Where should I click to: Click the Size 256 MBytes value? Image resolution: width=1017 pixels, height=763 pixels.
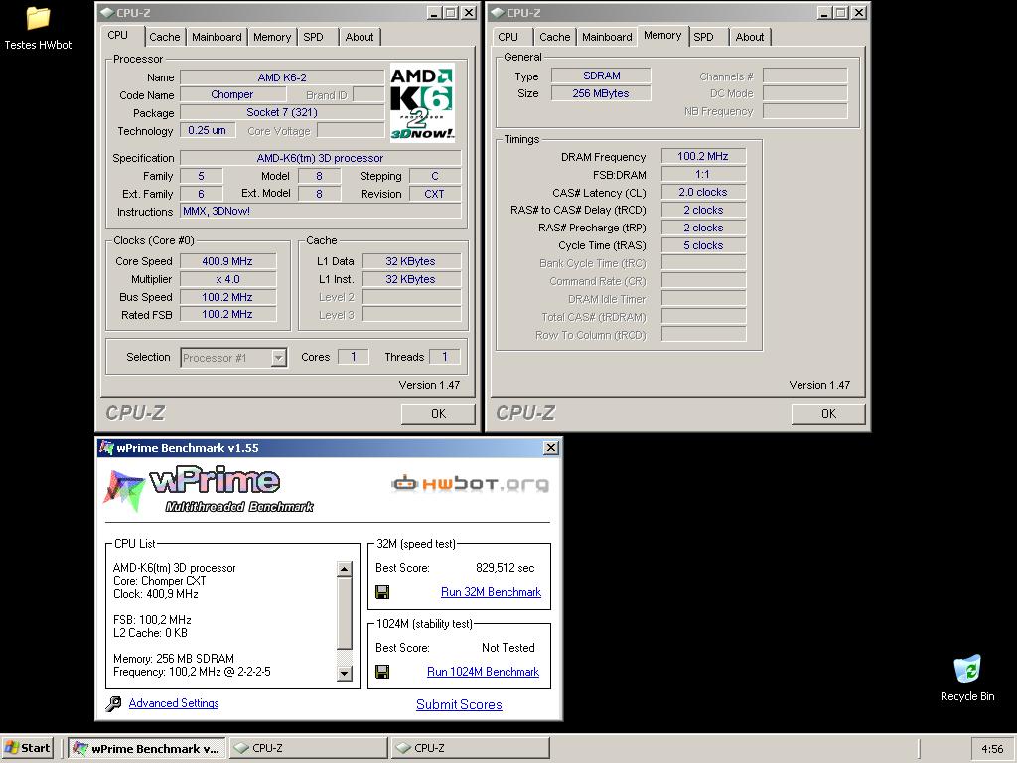coord(601,93)
